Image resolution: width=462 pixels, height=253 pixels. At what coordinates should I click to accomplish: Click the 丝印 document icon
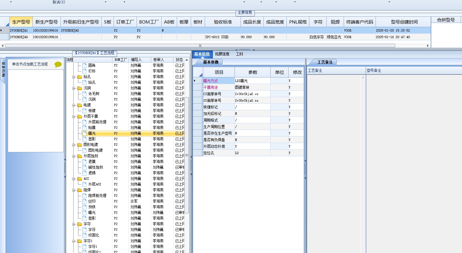pos(84,201)
